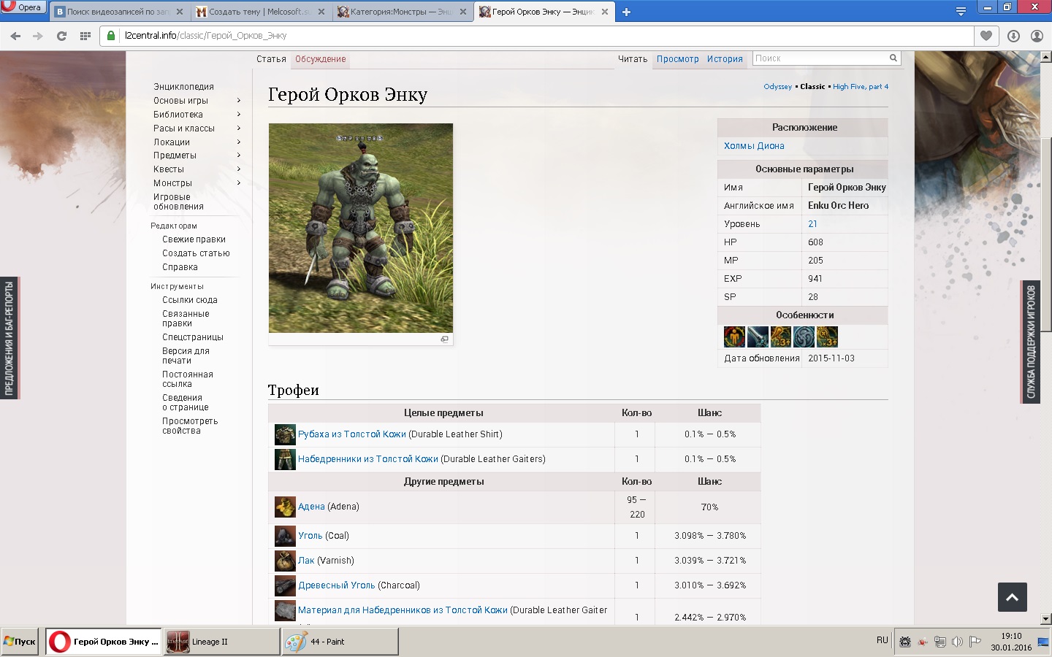Open Рубаха из Толстой Кожи item icon
1052x657 pixels.
coord(285,434)
